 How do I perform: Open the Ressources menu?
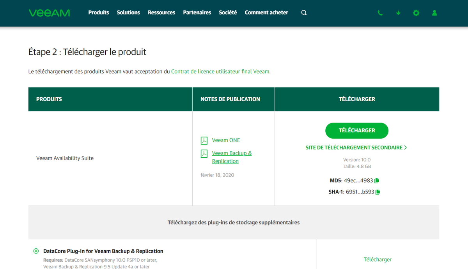coord(161,12)
